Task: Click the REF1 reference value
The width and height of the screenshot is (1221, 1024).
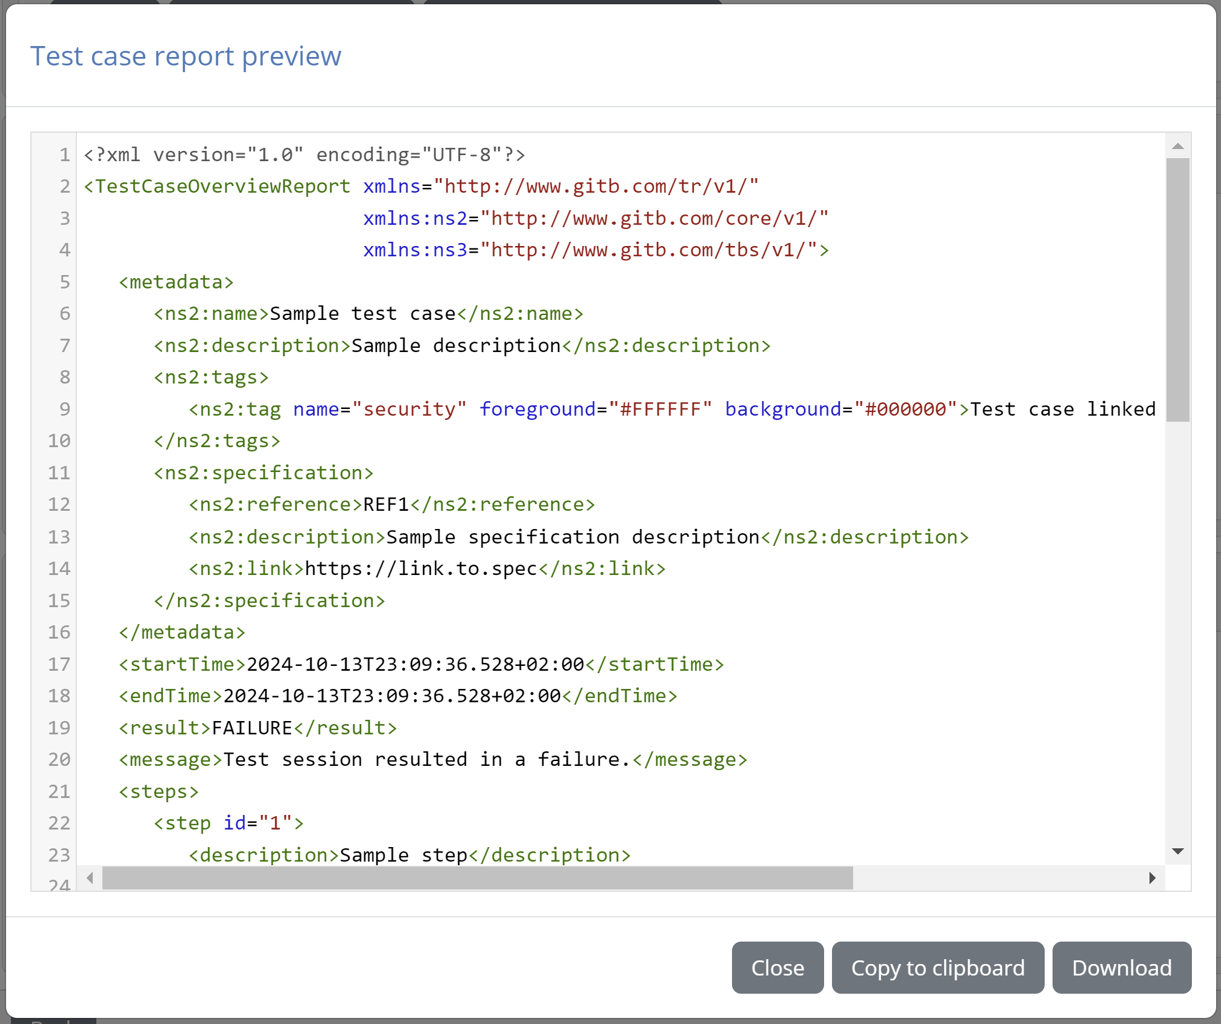Action: (387, 504)
